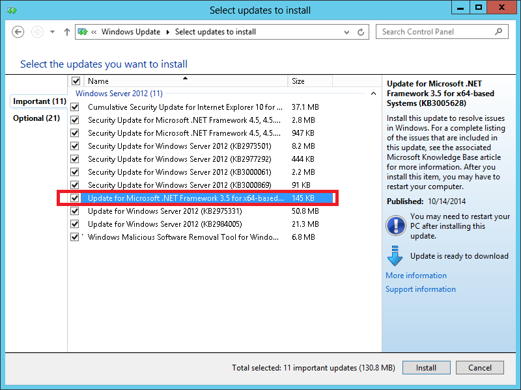Sort updates by Size column

310,81
